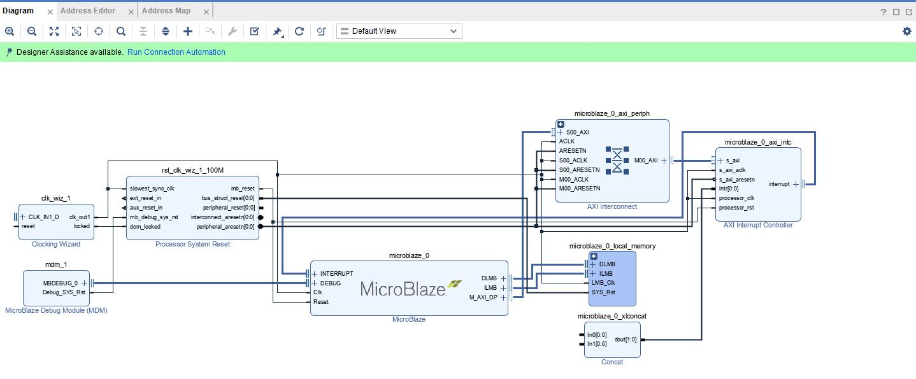Expand the microblaze_0_local_memory block hierarchy
The width and height of the screenshot is (916, 379).
click(x=594, y=256)
